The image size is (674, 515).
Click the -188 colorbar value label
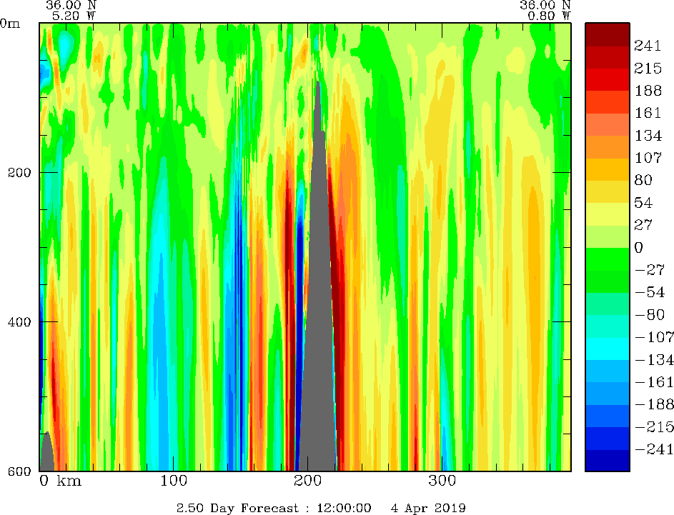pyautogui.click(x=654, y=404)
